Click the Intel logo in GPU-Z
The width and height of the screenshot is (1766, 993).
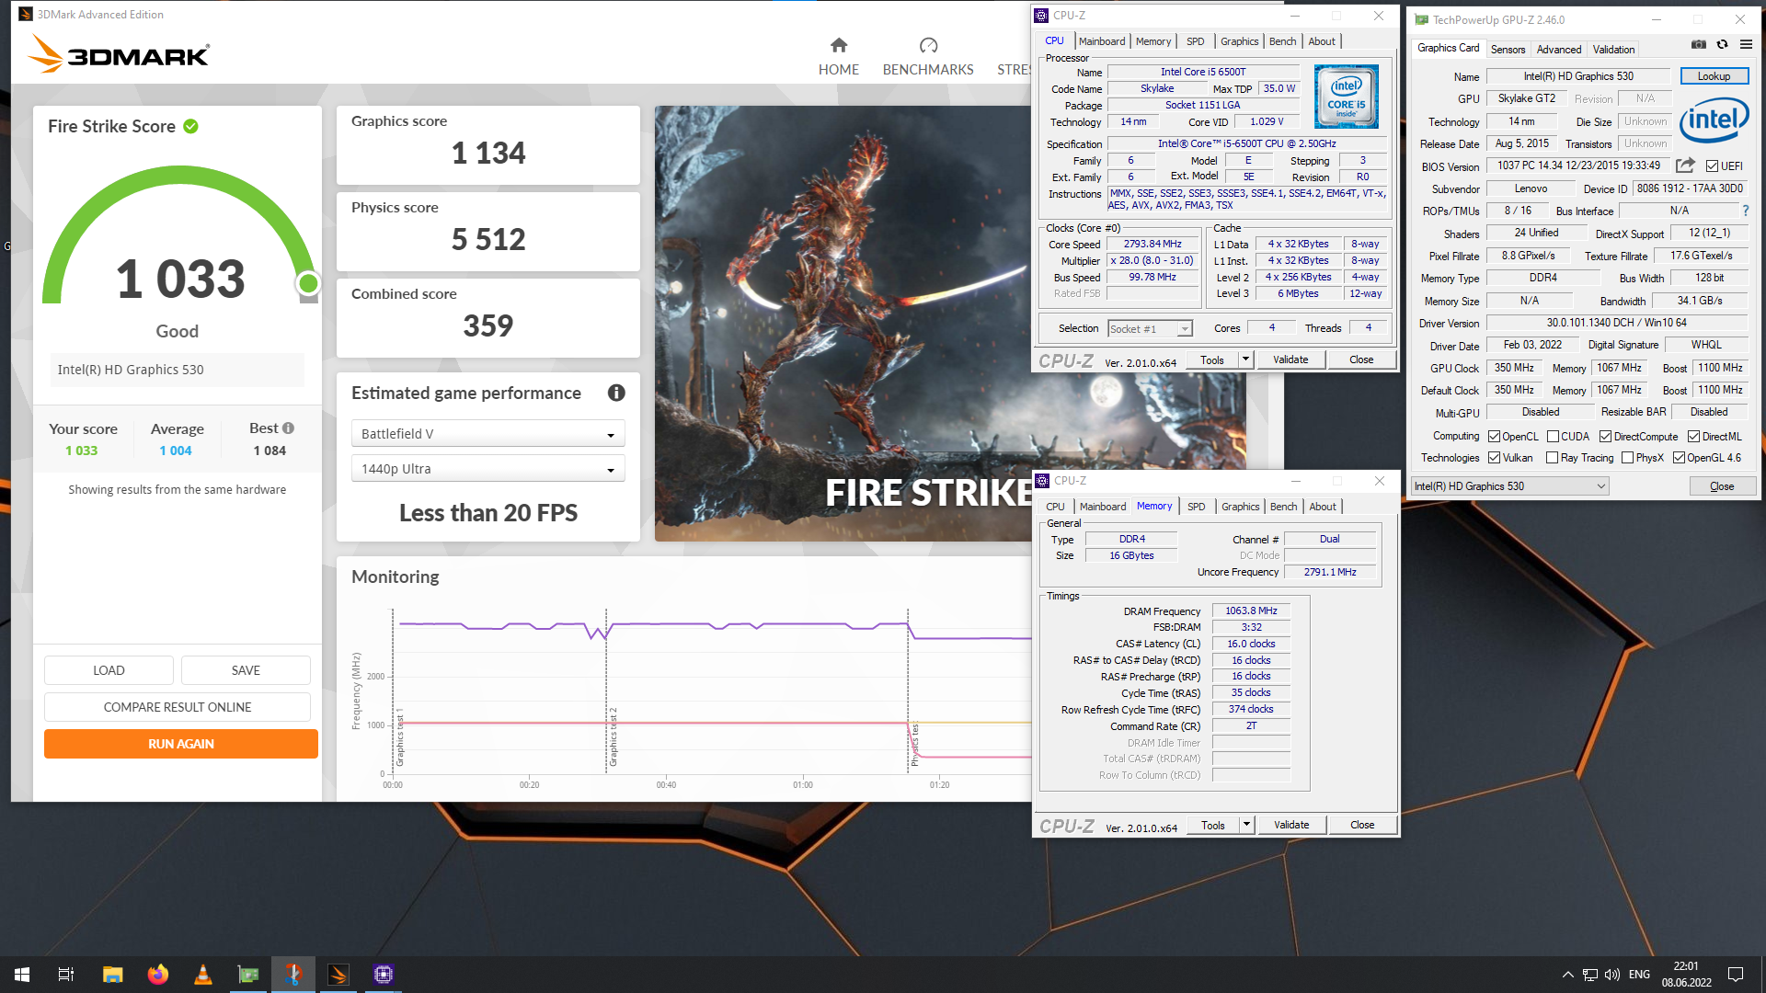pyautogui.click(x=1714, y=120)
